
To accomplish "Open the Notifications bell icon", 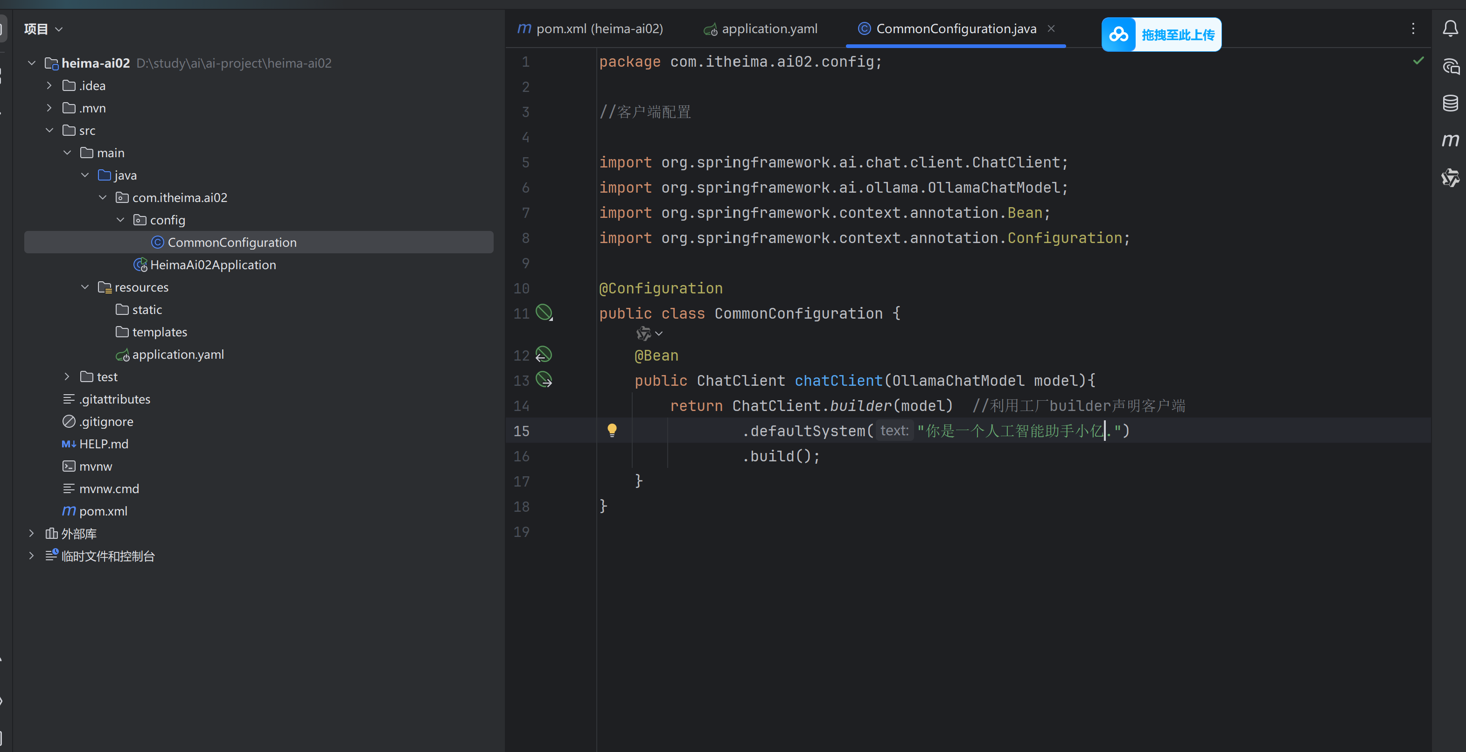I will (x=1450, y=28).
